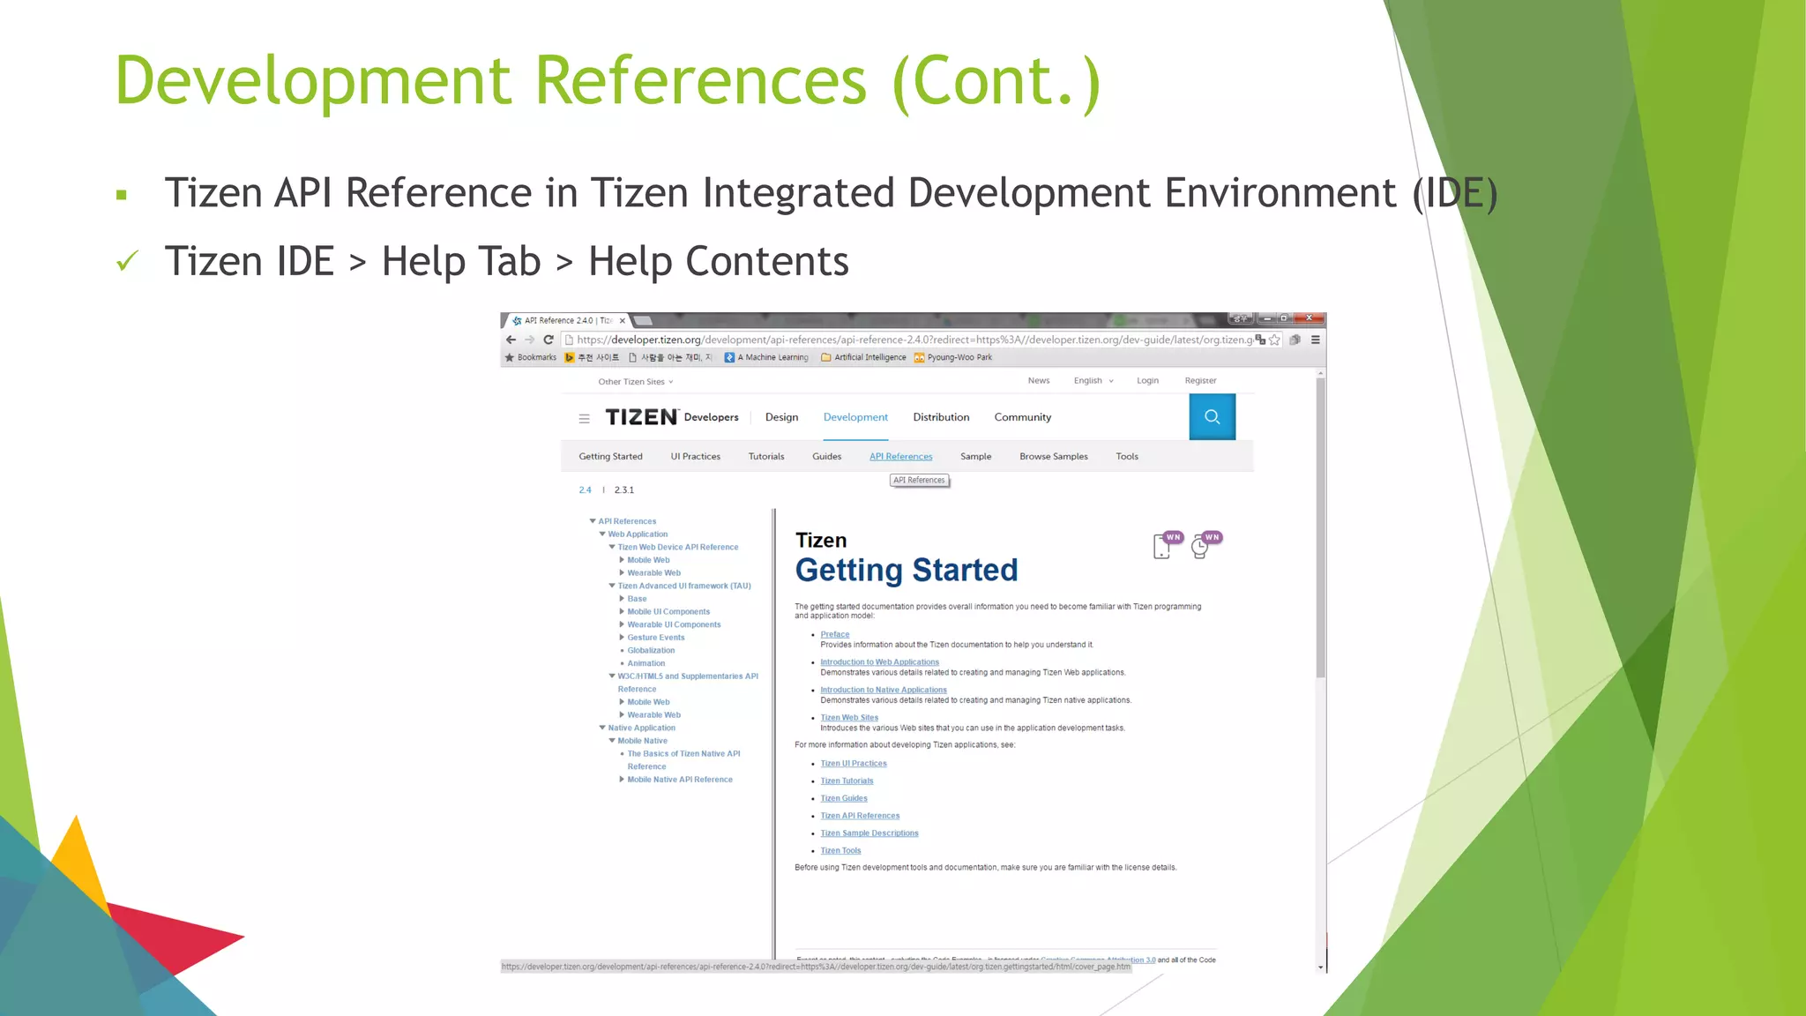This screenshot has width=1806, height=1016.
Task: Open the UI Practices submenu tab
Action: pyautogui.click(x=695, y=456)
